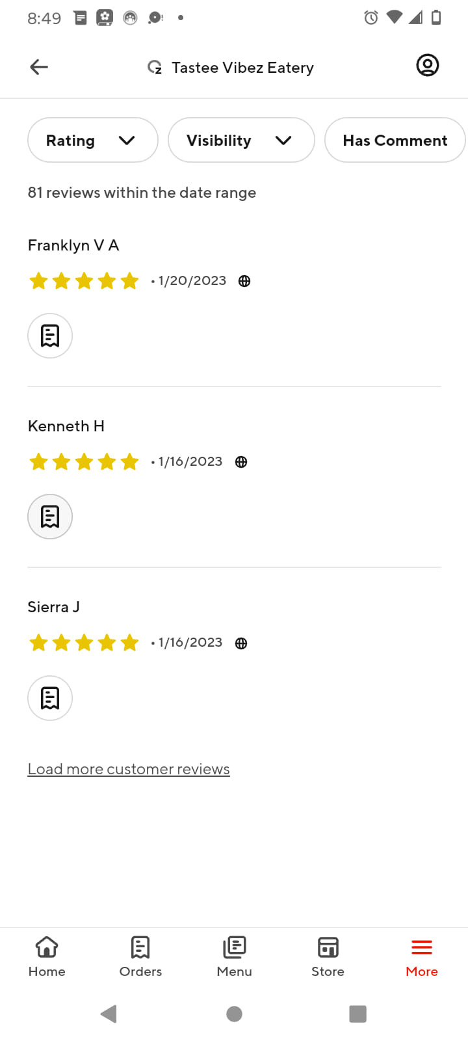Open the Tastee Vibez Eatery store selector
The width and height of the screenshot is (468, 1041).
click(x=231, y=68)
